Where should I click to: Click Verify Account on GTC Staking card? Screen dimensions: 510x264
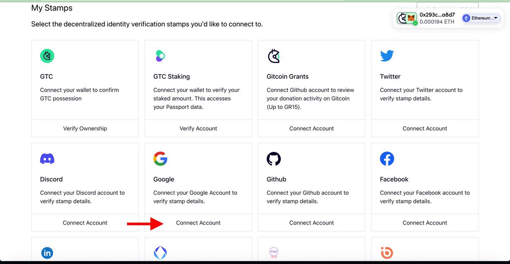[198, 128]
